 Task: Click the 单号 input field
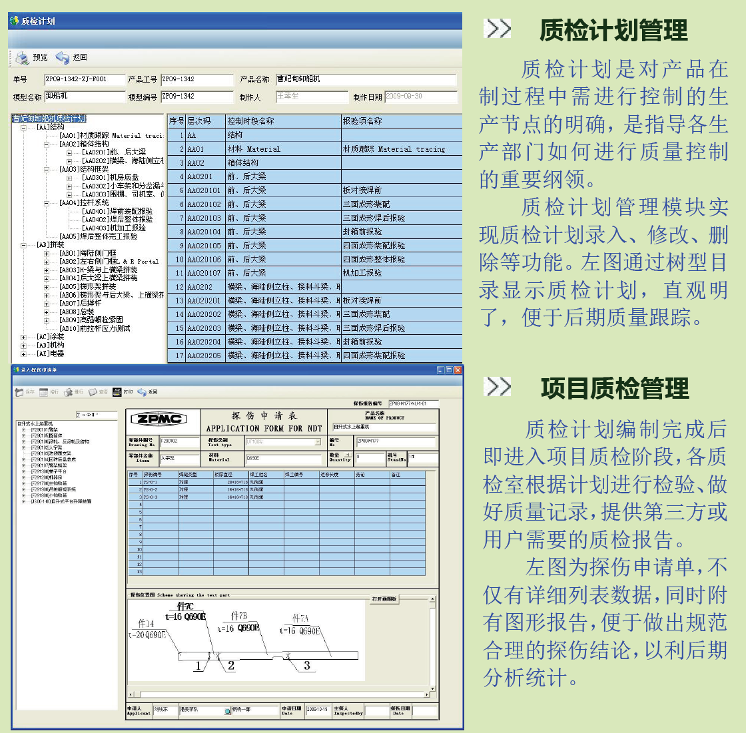click(84, 79)
